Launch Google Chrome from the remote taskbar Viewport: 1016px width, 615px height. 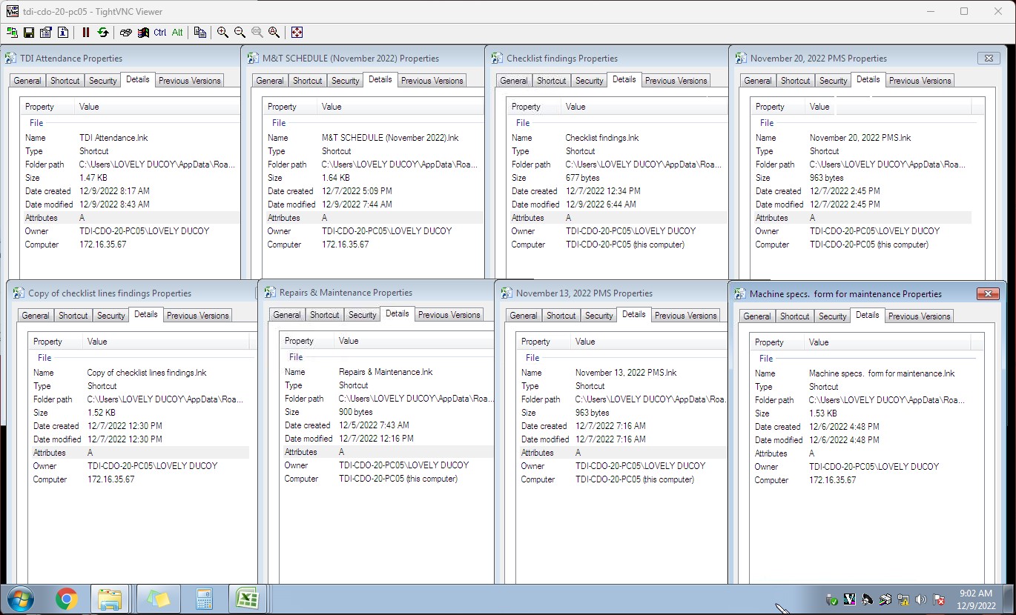click(x=67, y=599)
